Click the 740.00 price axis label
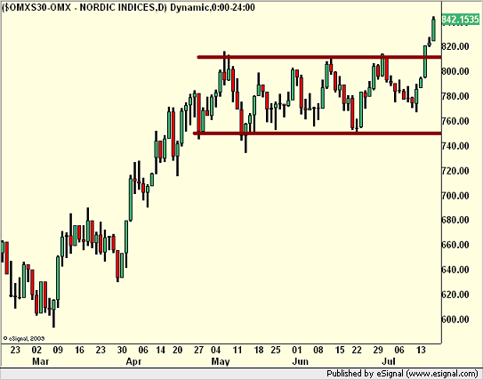 tap(455, 146)
